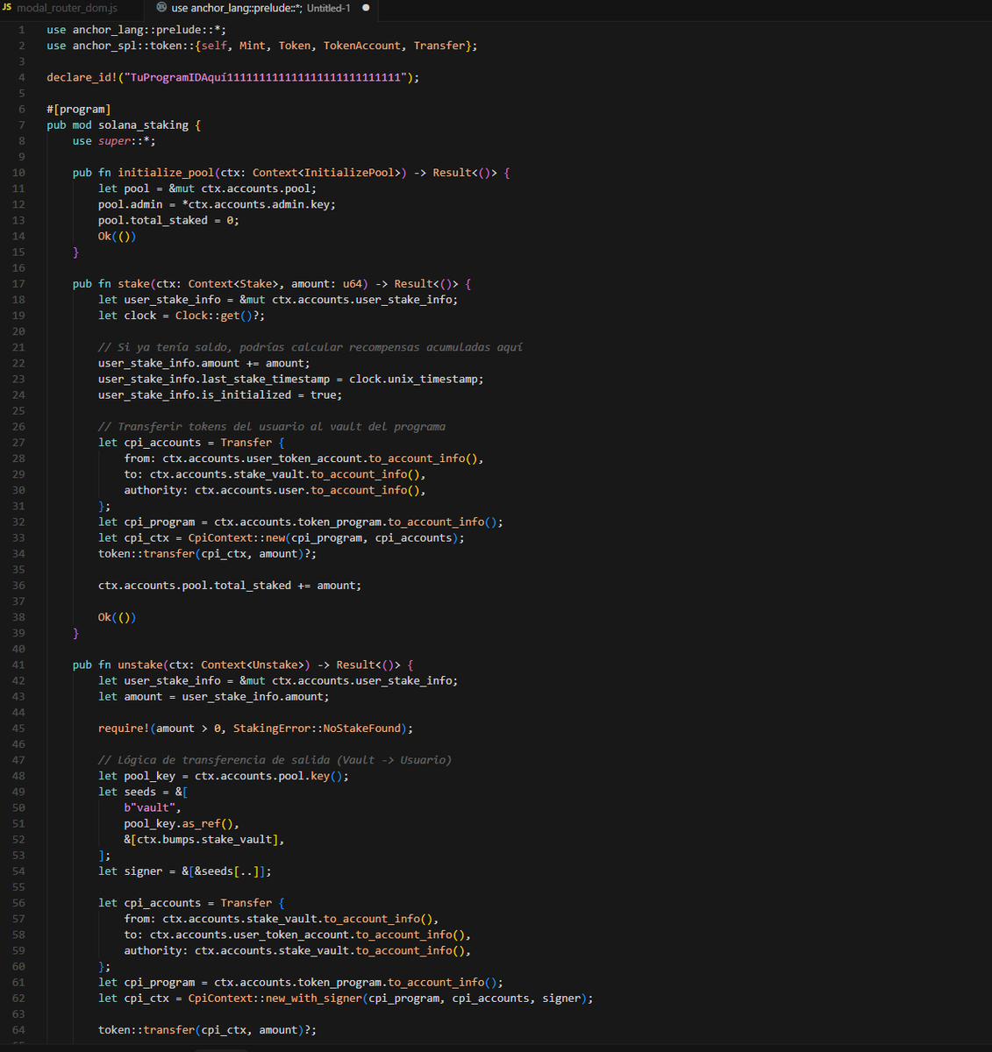Click TokenAccount in the import on line 2
992x1052 pixels.
pos(362,46)
